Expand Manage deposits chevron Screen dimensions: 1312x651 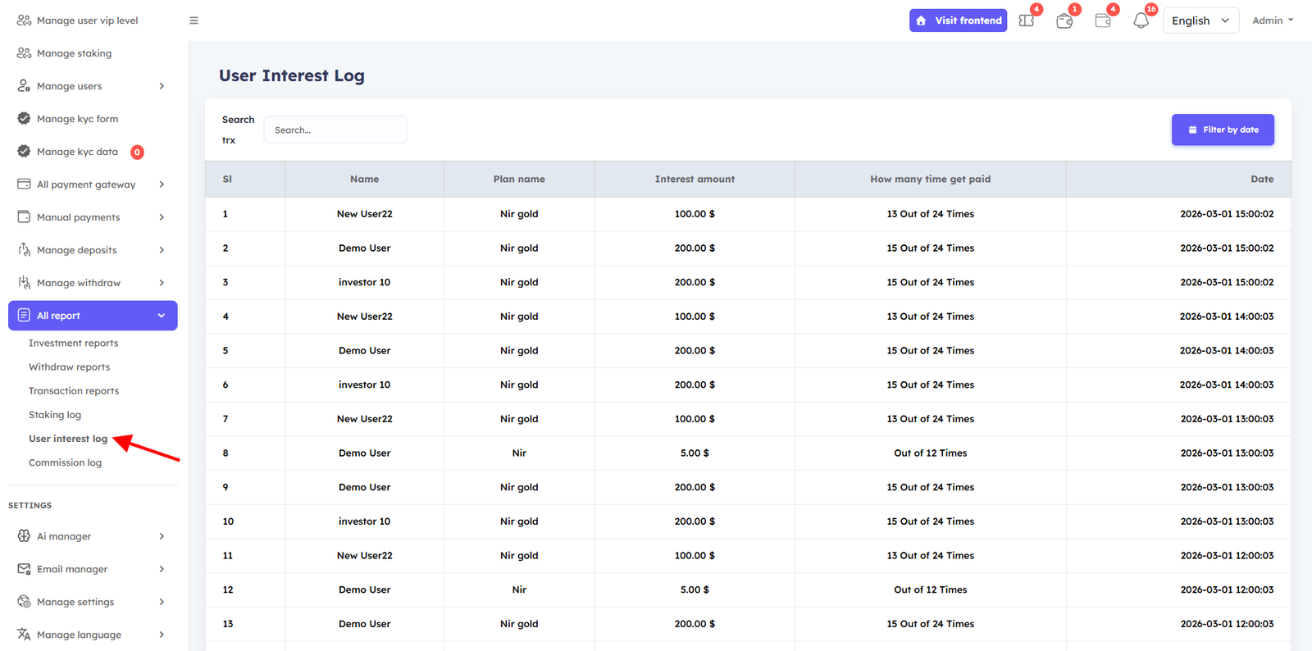pos(162,250)
